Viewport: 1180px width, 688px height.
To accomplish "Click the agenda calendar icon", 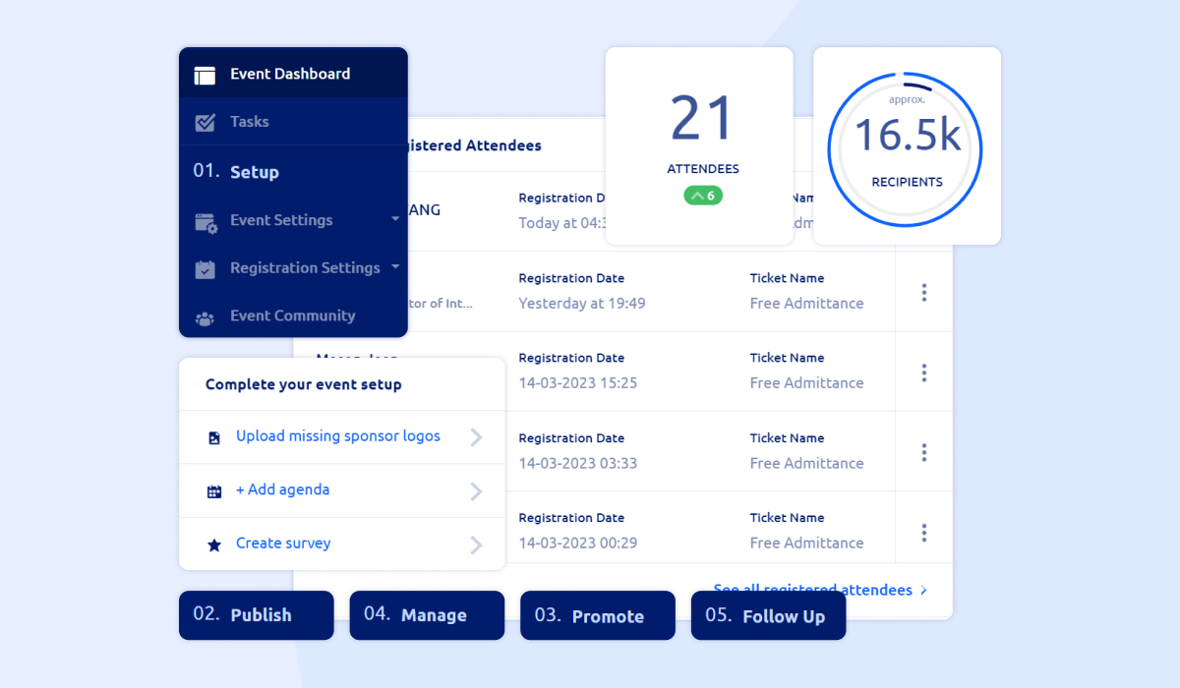I will (x=214, y=491).
